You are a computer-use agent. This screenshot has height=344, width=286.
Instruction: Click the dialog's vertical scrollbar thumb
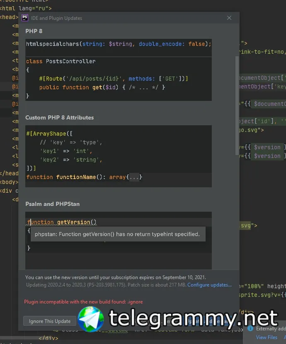click(x=237, y=105)
